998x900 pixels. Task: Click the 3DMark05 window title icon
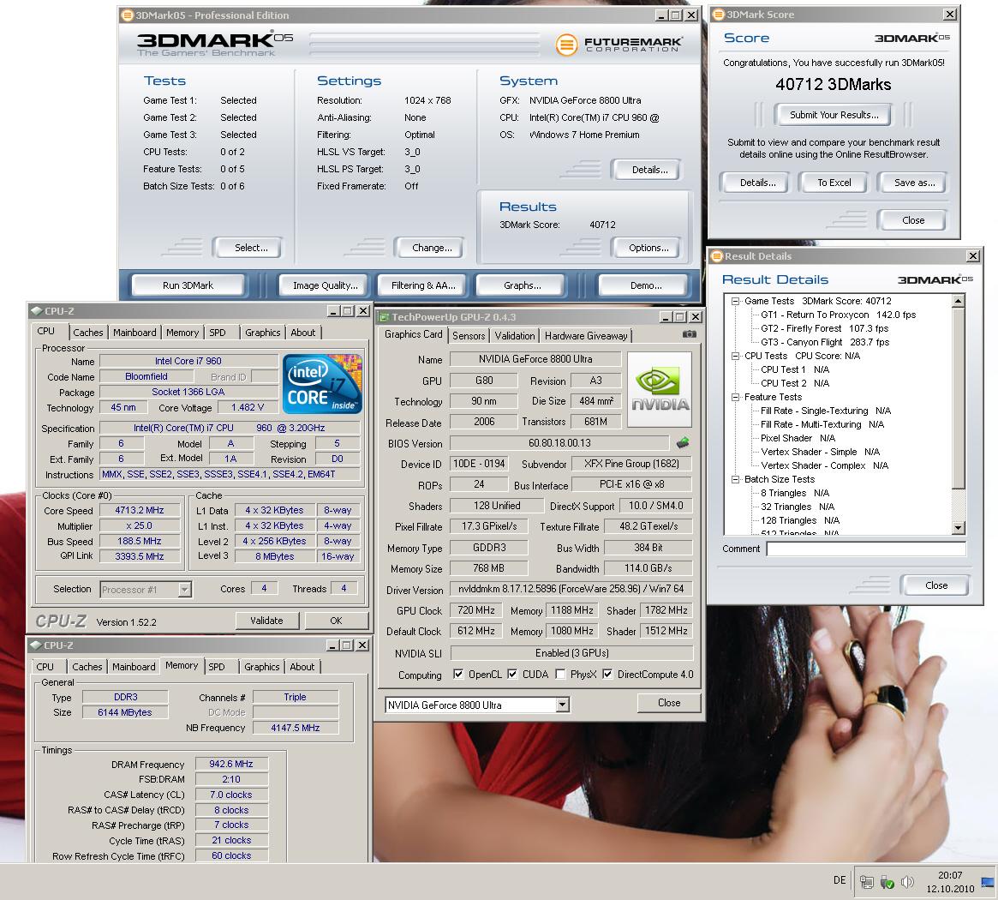click(128, 15)
